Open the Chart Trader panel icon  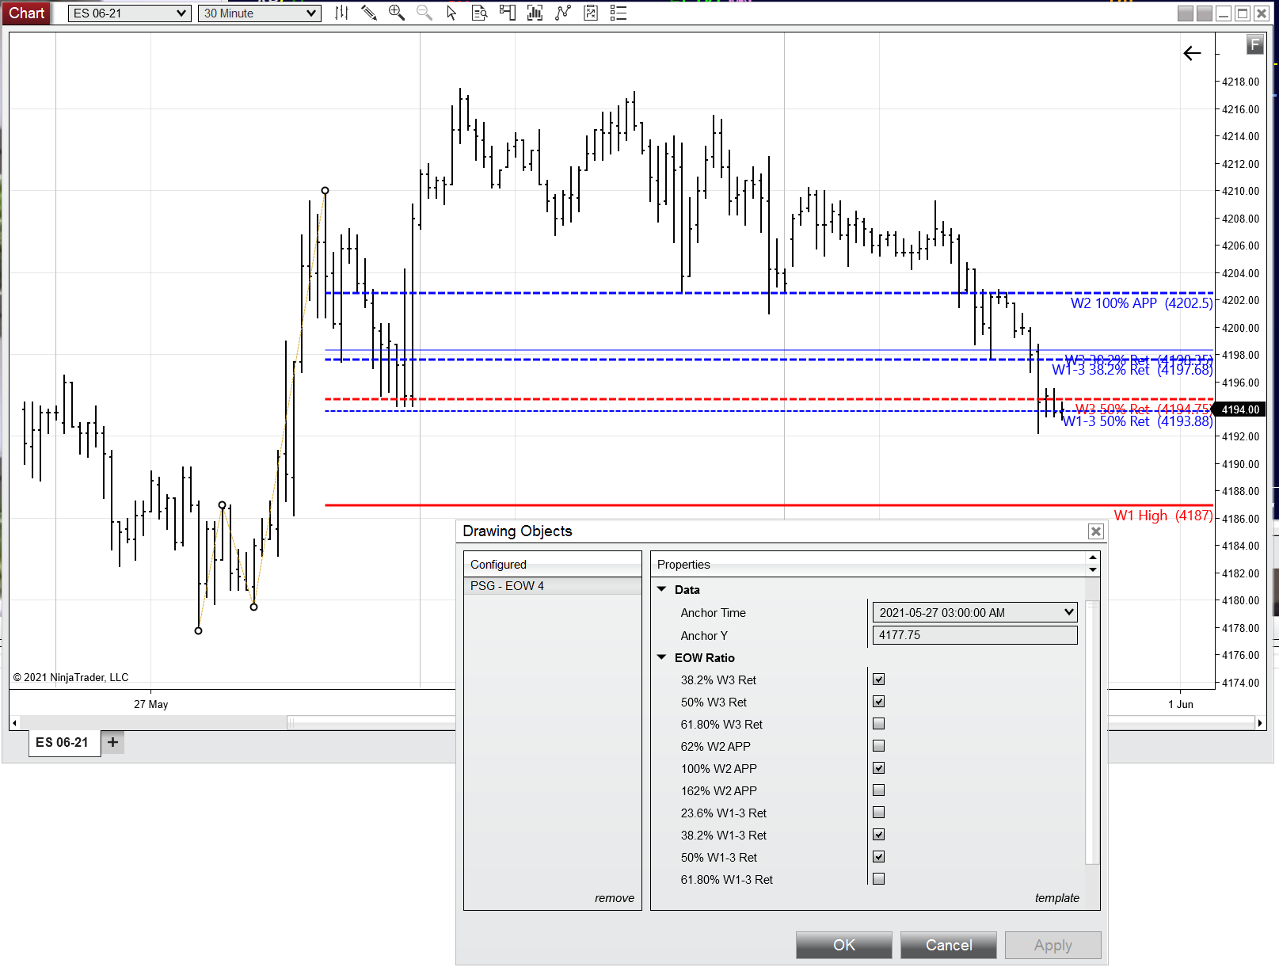coord(508,13)
